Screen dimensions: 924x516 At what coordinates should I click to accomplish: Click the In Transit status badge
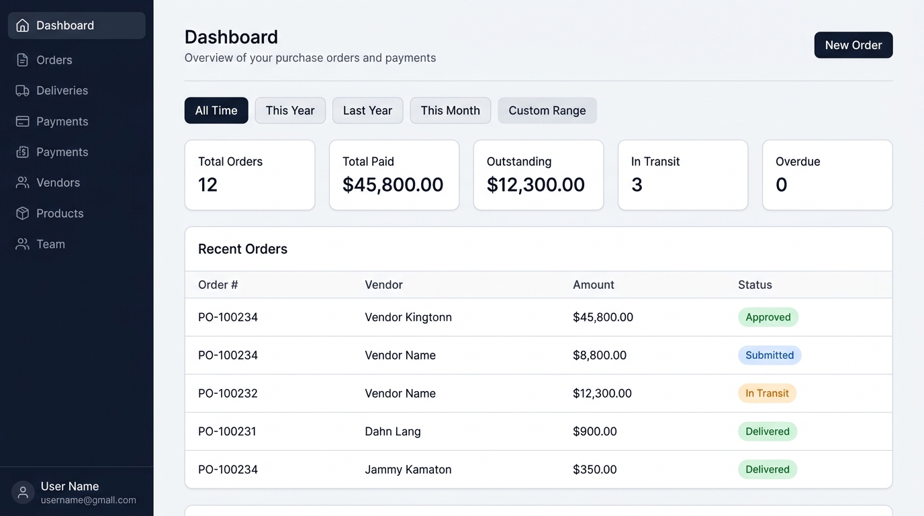click(x=767, y=393)
